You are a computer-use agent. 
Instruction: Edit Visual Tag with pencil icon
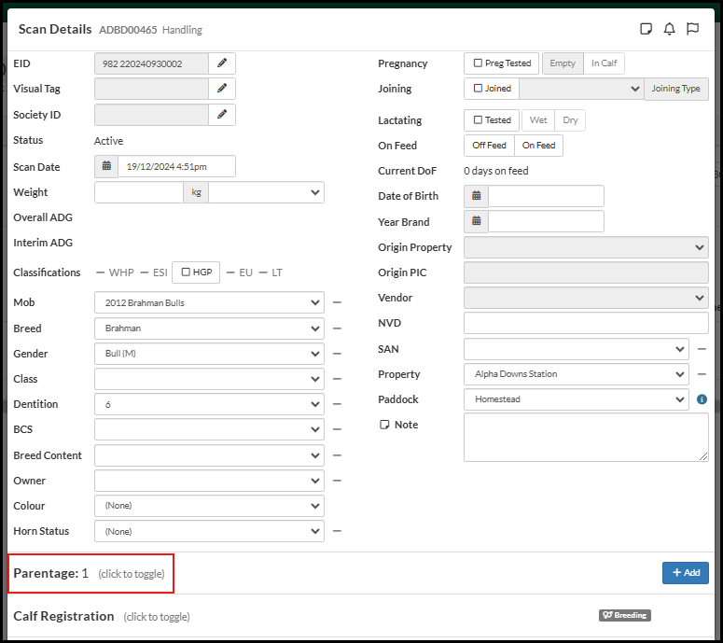[222, 88]
